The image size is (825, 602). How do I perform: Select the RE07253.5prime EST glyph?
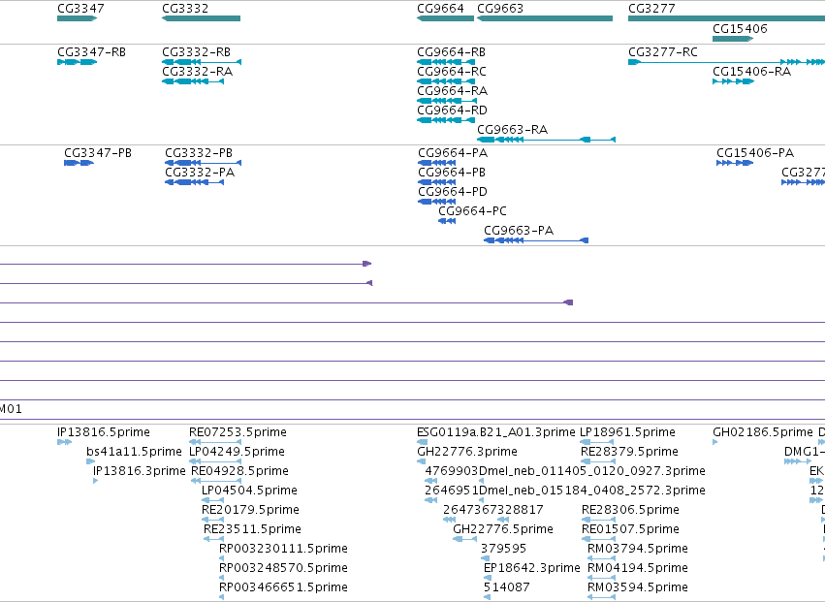[x=215, y=442]
